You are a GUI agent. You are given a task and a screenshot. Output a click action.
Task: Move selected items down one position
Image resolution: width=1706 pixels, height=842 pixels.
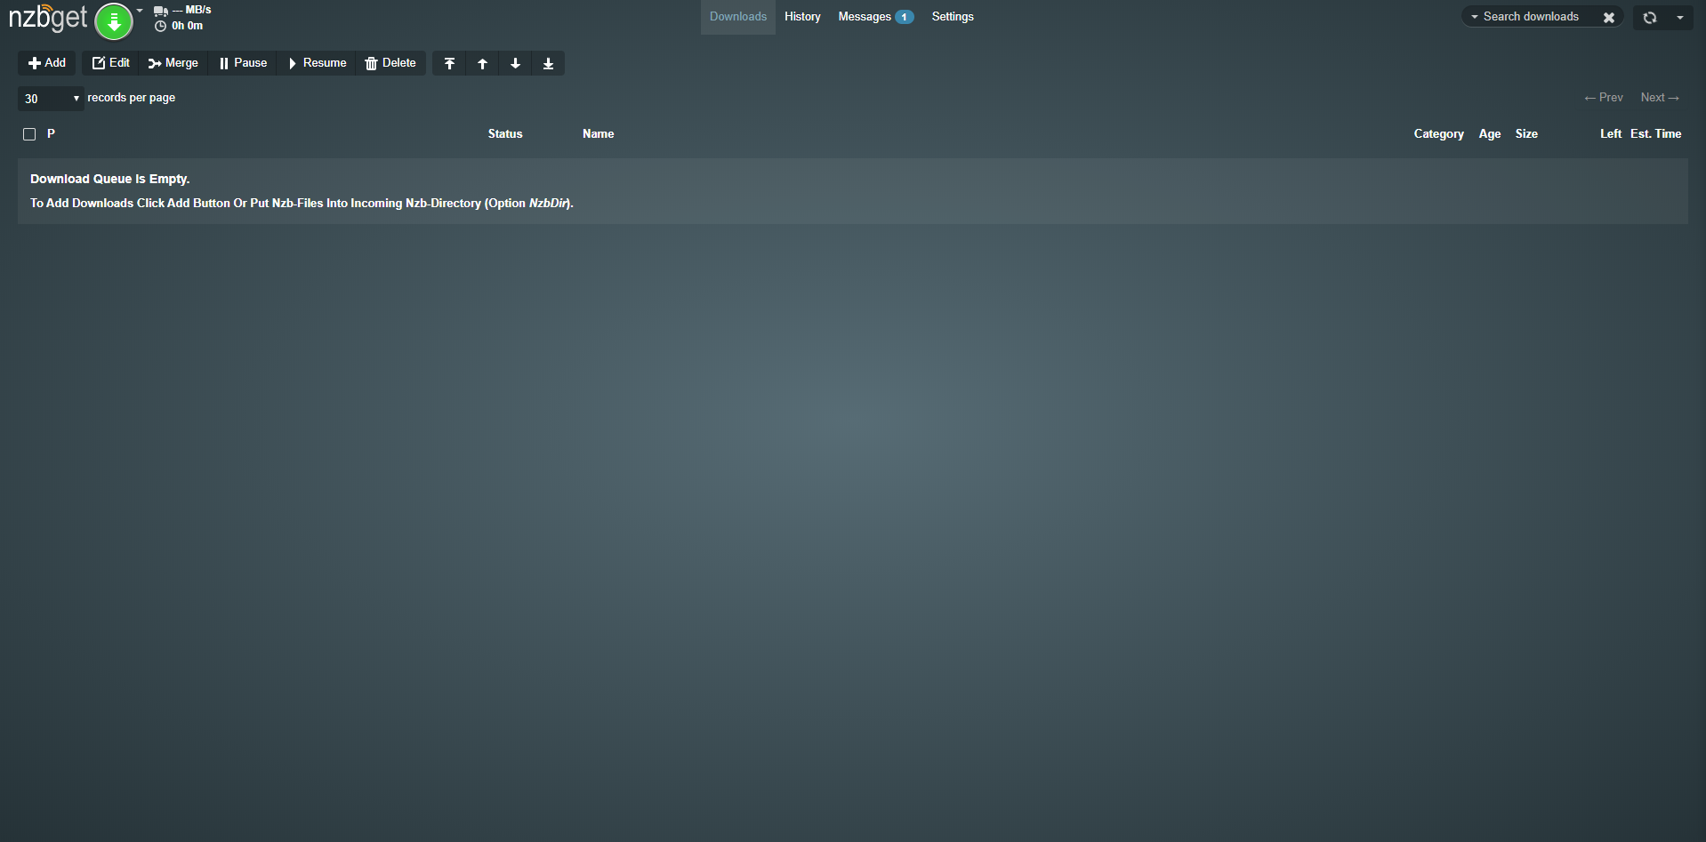click(515, 63)
